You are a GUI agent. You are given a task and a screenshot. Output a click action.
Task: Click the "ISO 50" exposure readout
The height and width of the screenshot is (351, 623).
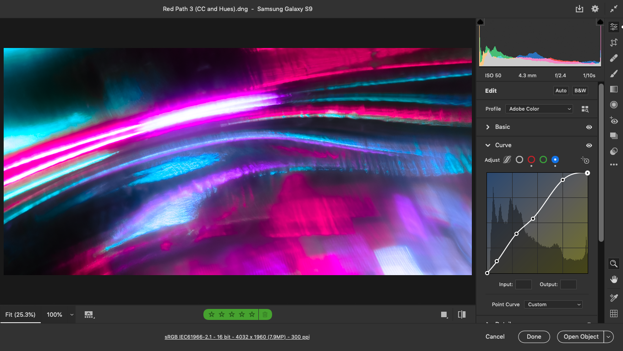[493, 75]
